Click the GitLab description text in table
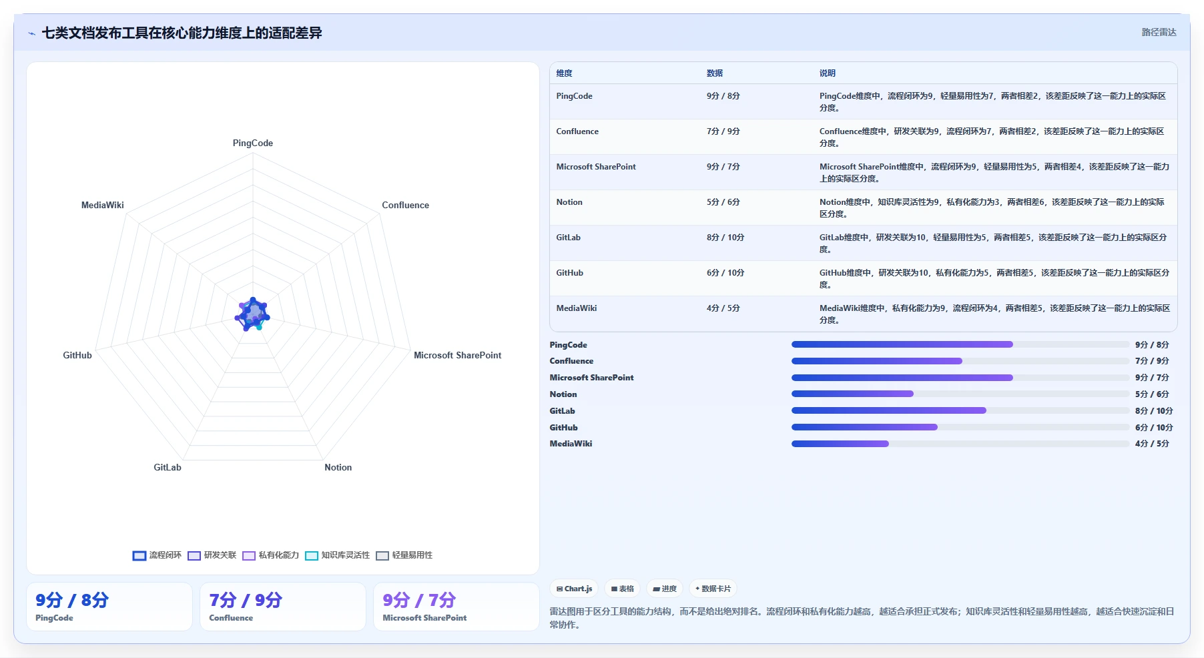This screenshot has width=1204, height=658. pos(993,244)
